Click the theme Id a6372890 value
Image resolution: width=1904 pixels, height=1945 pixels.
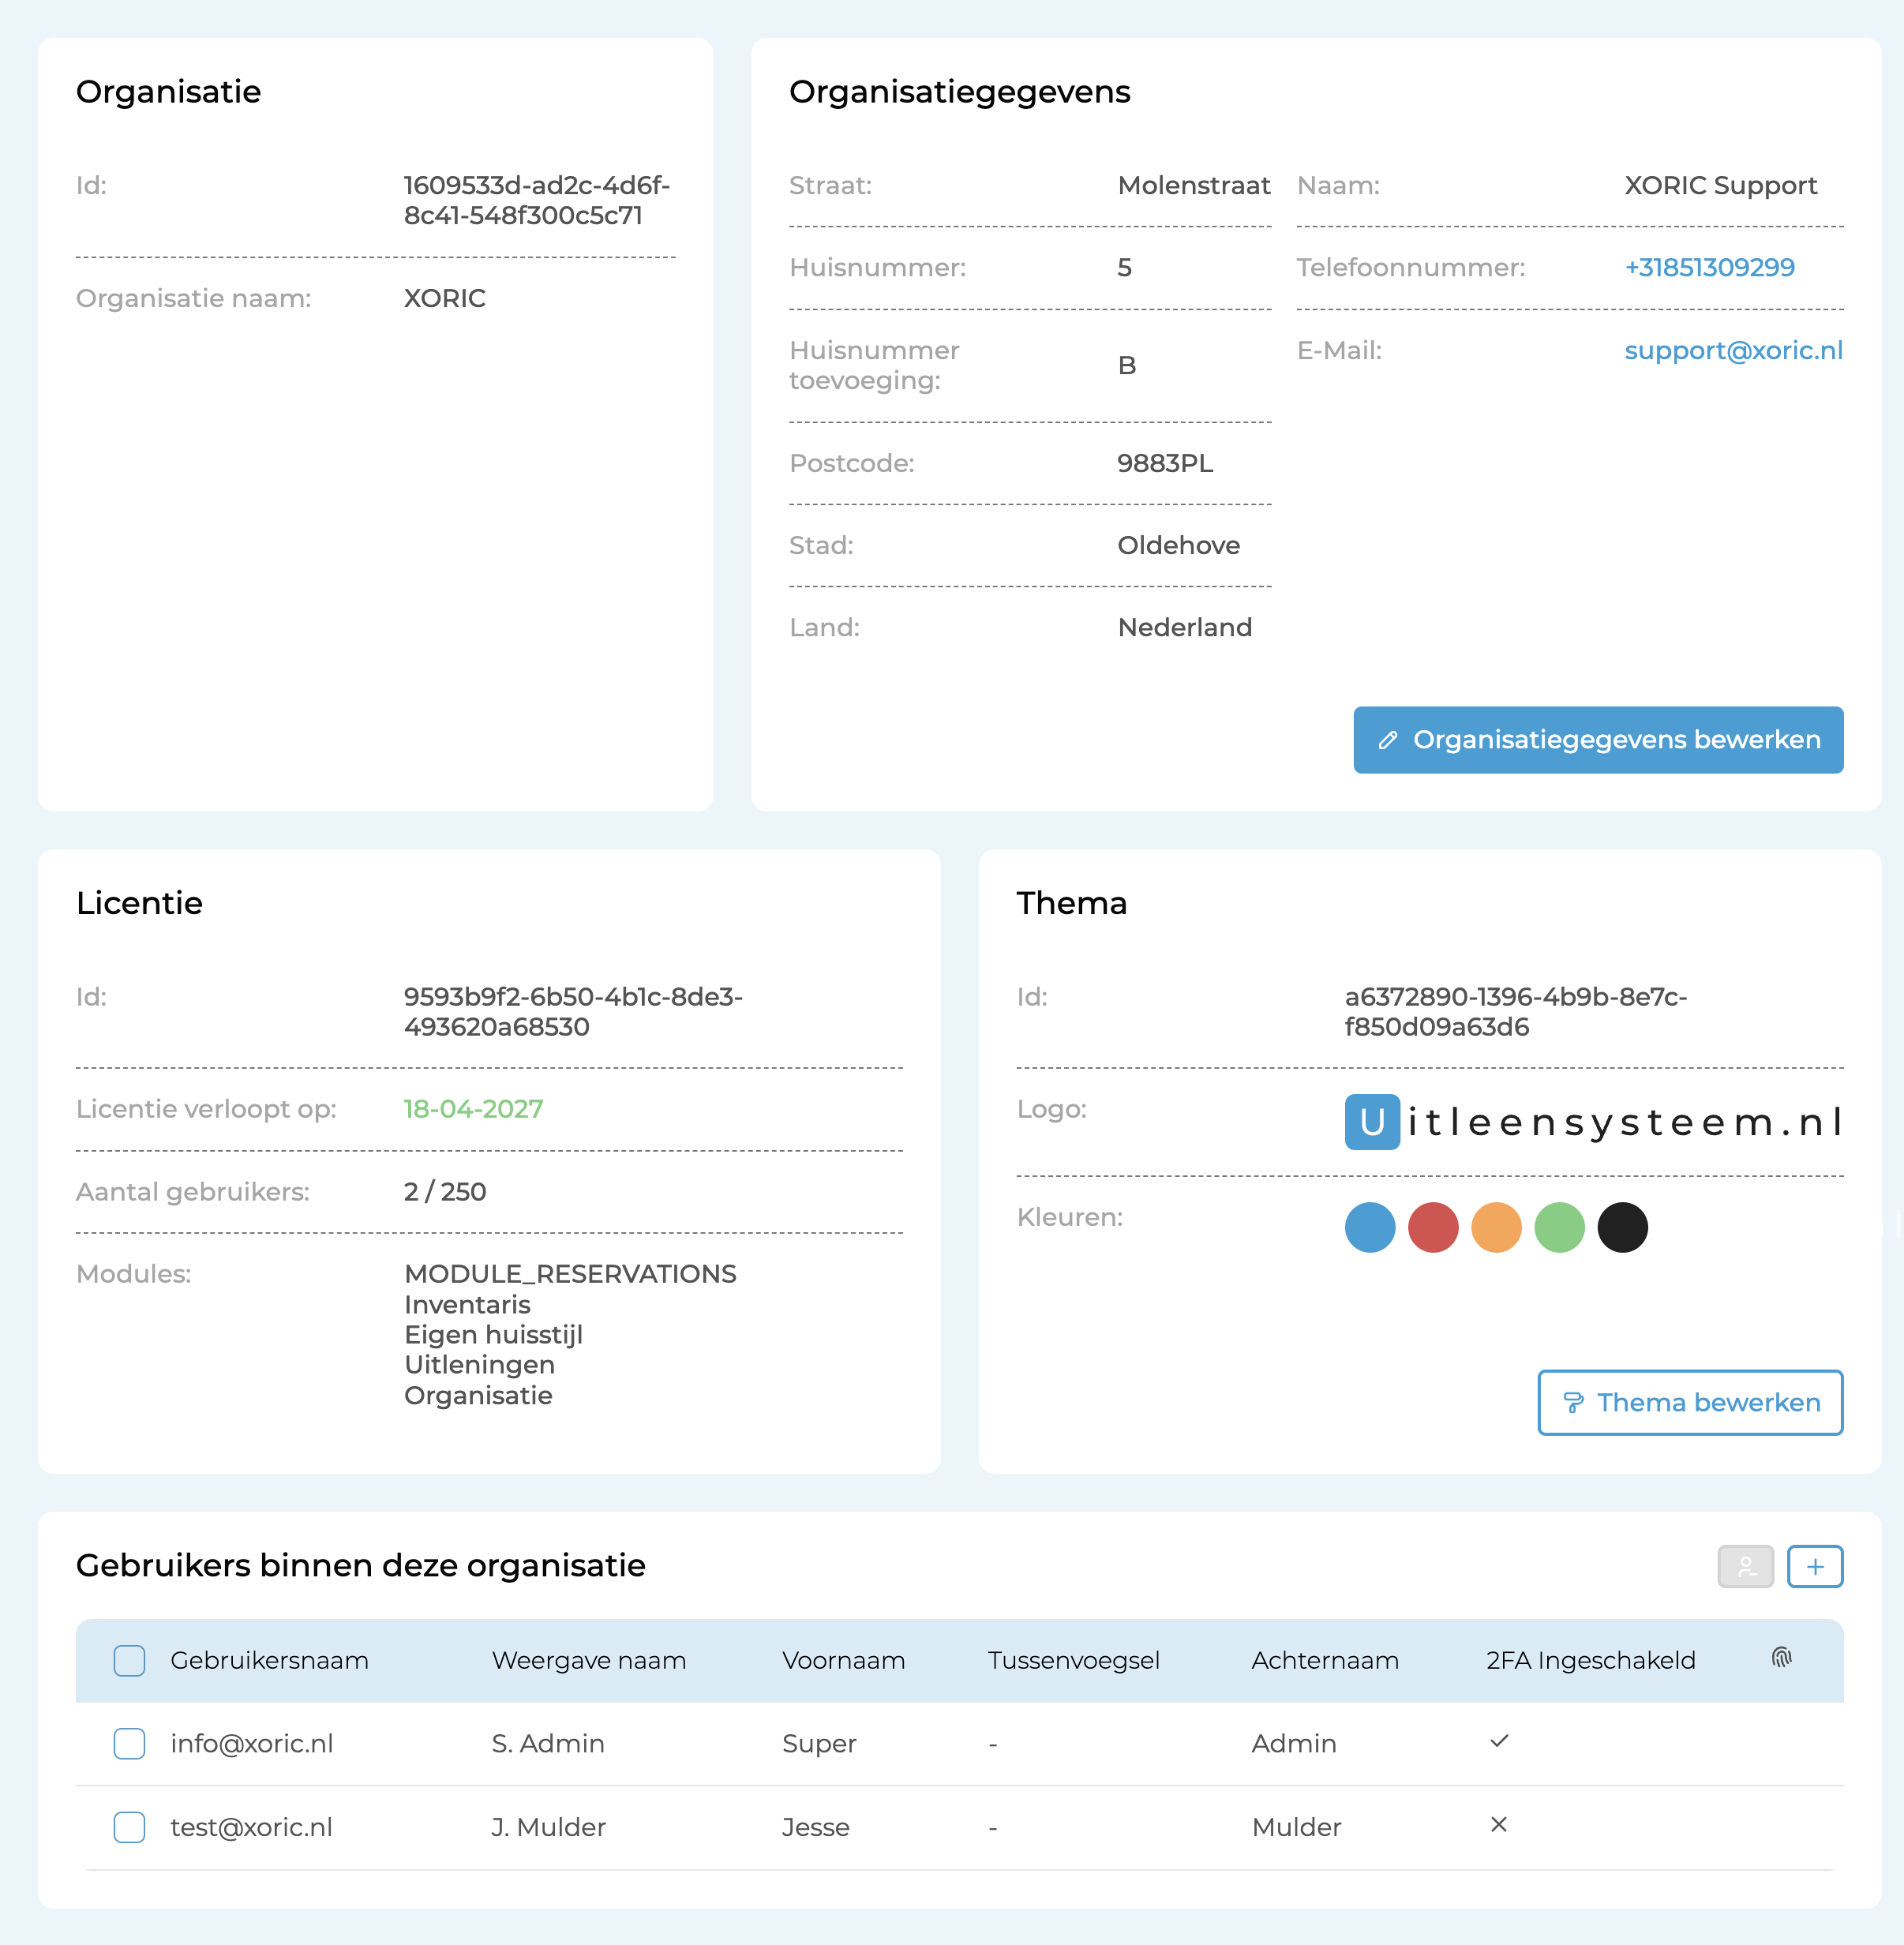[1515, 1011]
